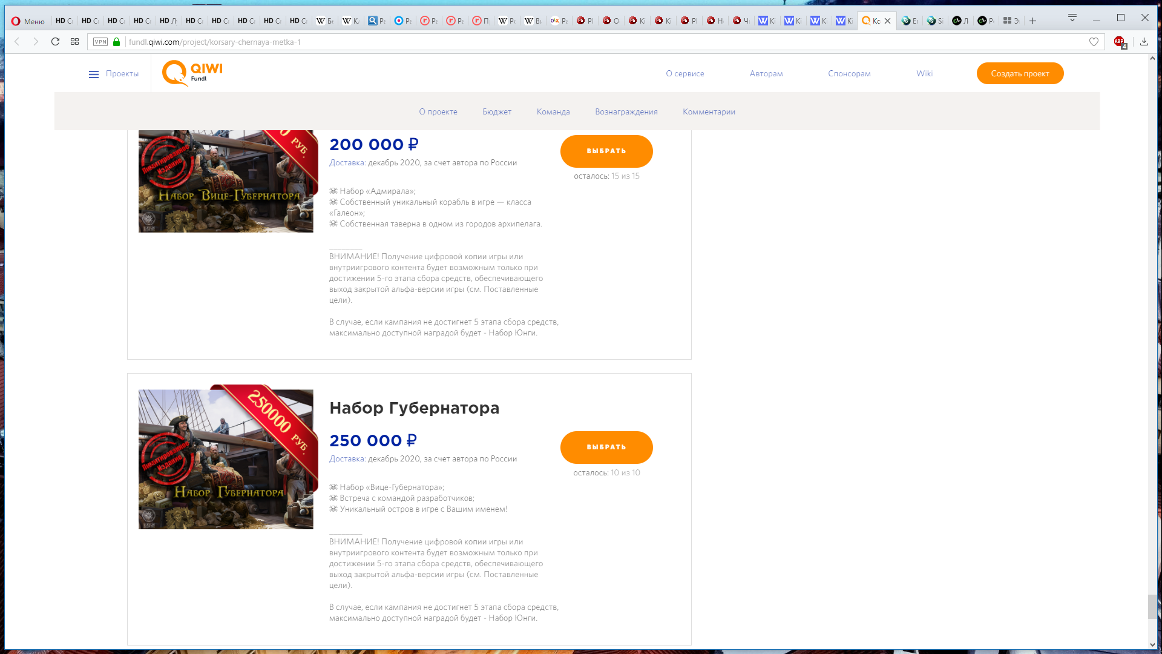The image size is (1162, 654).
Task: Switch to the 'Si' globe favicon tab
Action: [x=935, y=21]
